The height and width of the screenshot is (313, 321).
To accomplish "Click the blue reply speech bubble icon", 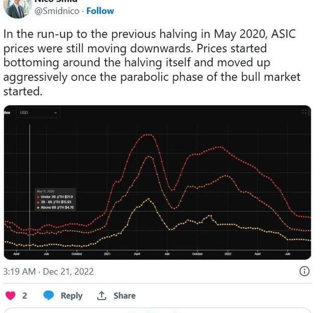I will coord(49,295).
